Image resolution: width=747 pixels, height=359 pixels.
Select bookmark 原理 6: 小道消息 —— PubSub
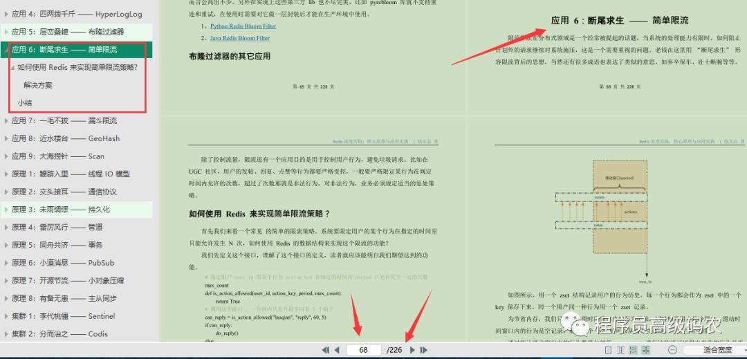63,263
